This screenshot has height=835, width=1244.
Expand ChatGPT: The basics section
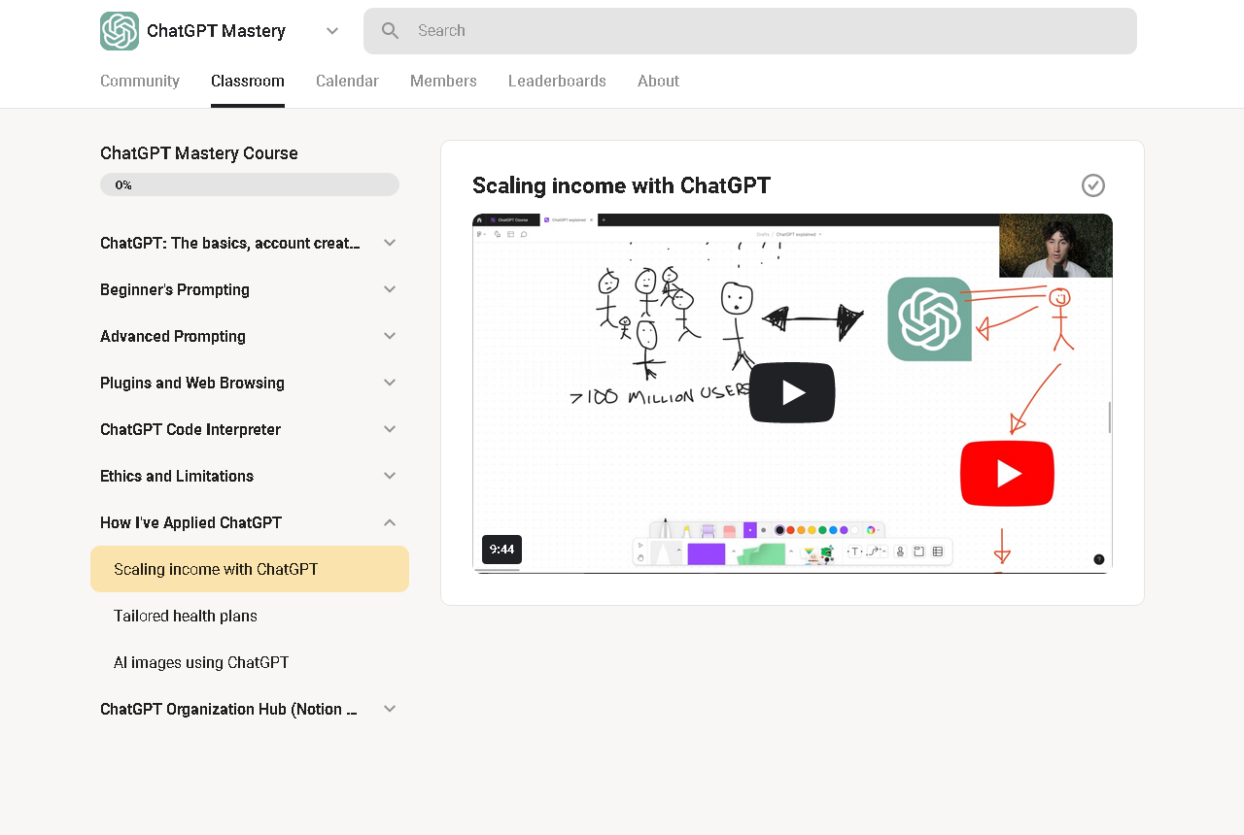390,243
